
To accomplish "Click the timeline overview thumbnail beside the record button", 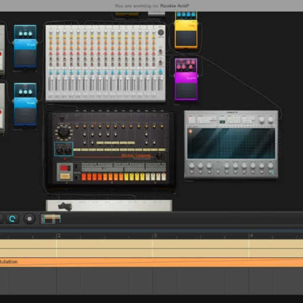I will tap(51, 219).
